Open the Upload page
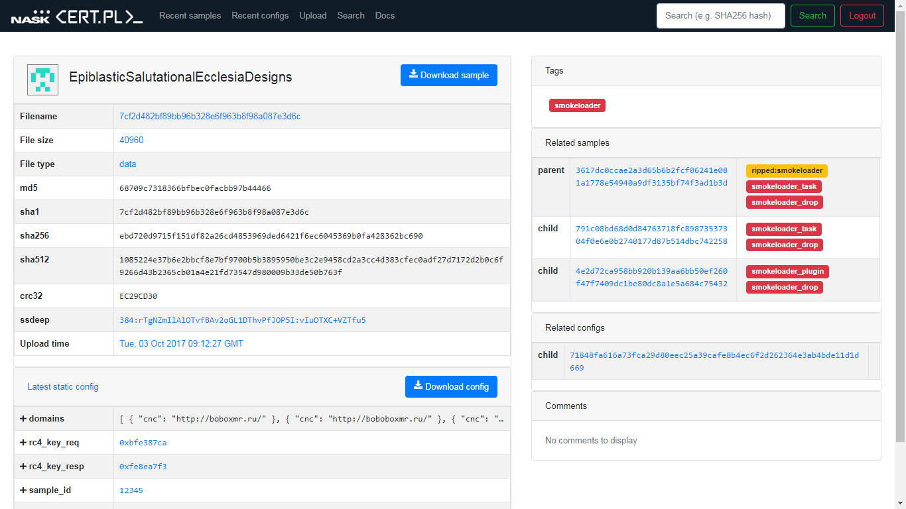The height and width of the screenshot is (509, 906). (x=312, y=15)
